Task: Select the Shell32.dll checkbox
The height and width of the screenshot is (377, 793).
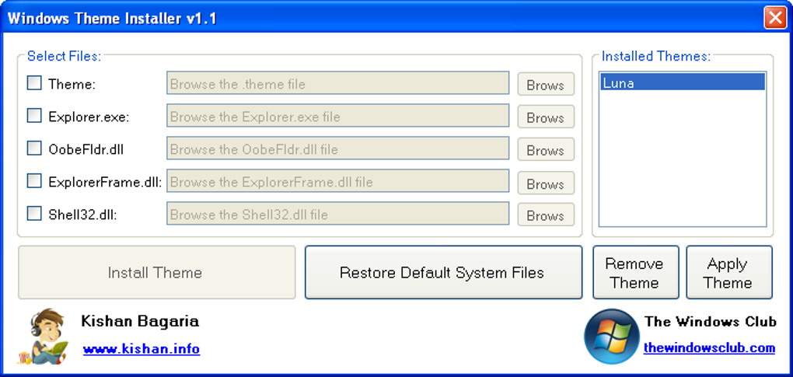Action: click(x=34, y=214)
